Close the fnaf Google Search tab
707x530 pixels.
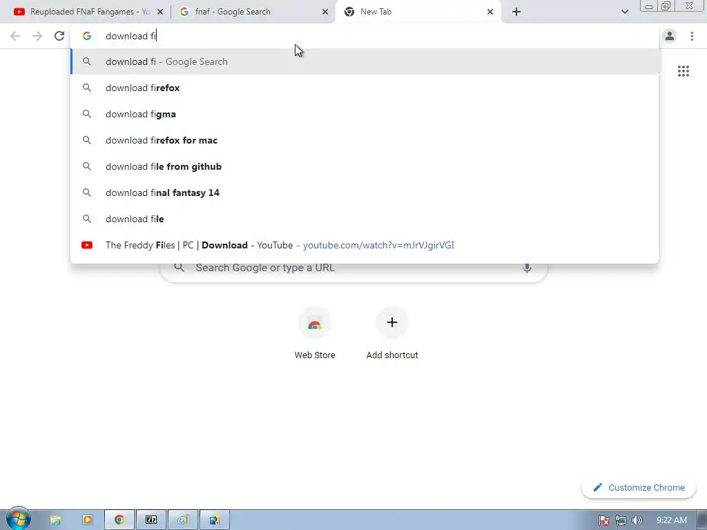tap(325, 12)
